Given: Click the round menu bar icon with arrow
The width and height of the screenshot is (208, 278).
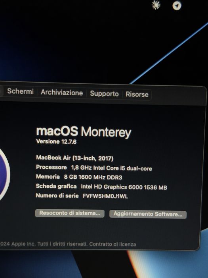Looking at the screenshot, I should tap(177, 6).
